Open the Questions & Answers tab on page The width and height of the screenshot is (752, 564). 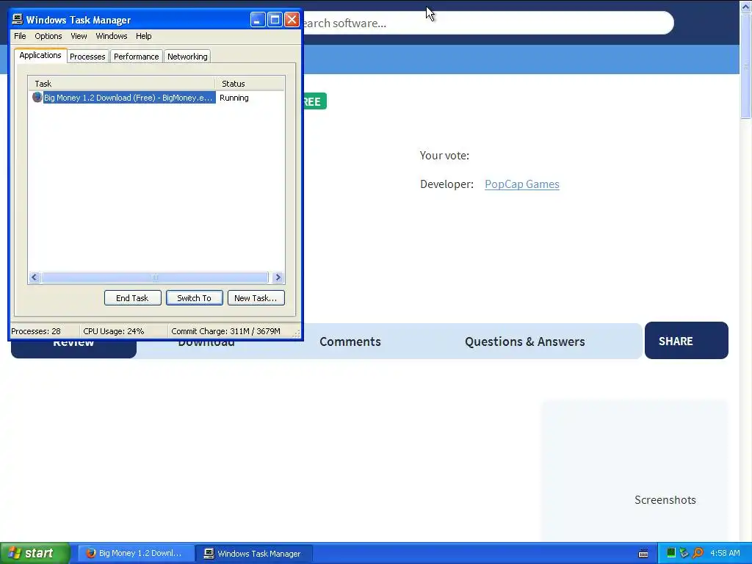(x=524, y=341)
